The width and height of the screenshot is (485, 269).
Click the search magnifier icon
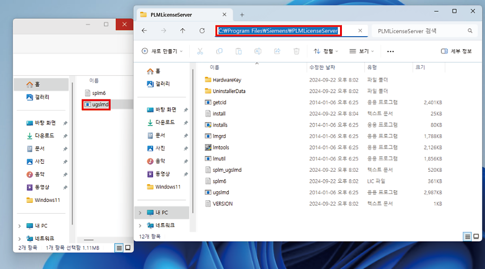[470, 31]
